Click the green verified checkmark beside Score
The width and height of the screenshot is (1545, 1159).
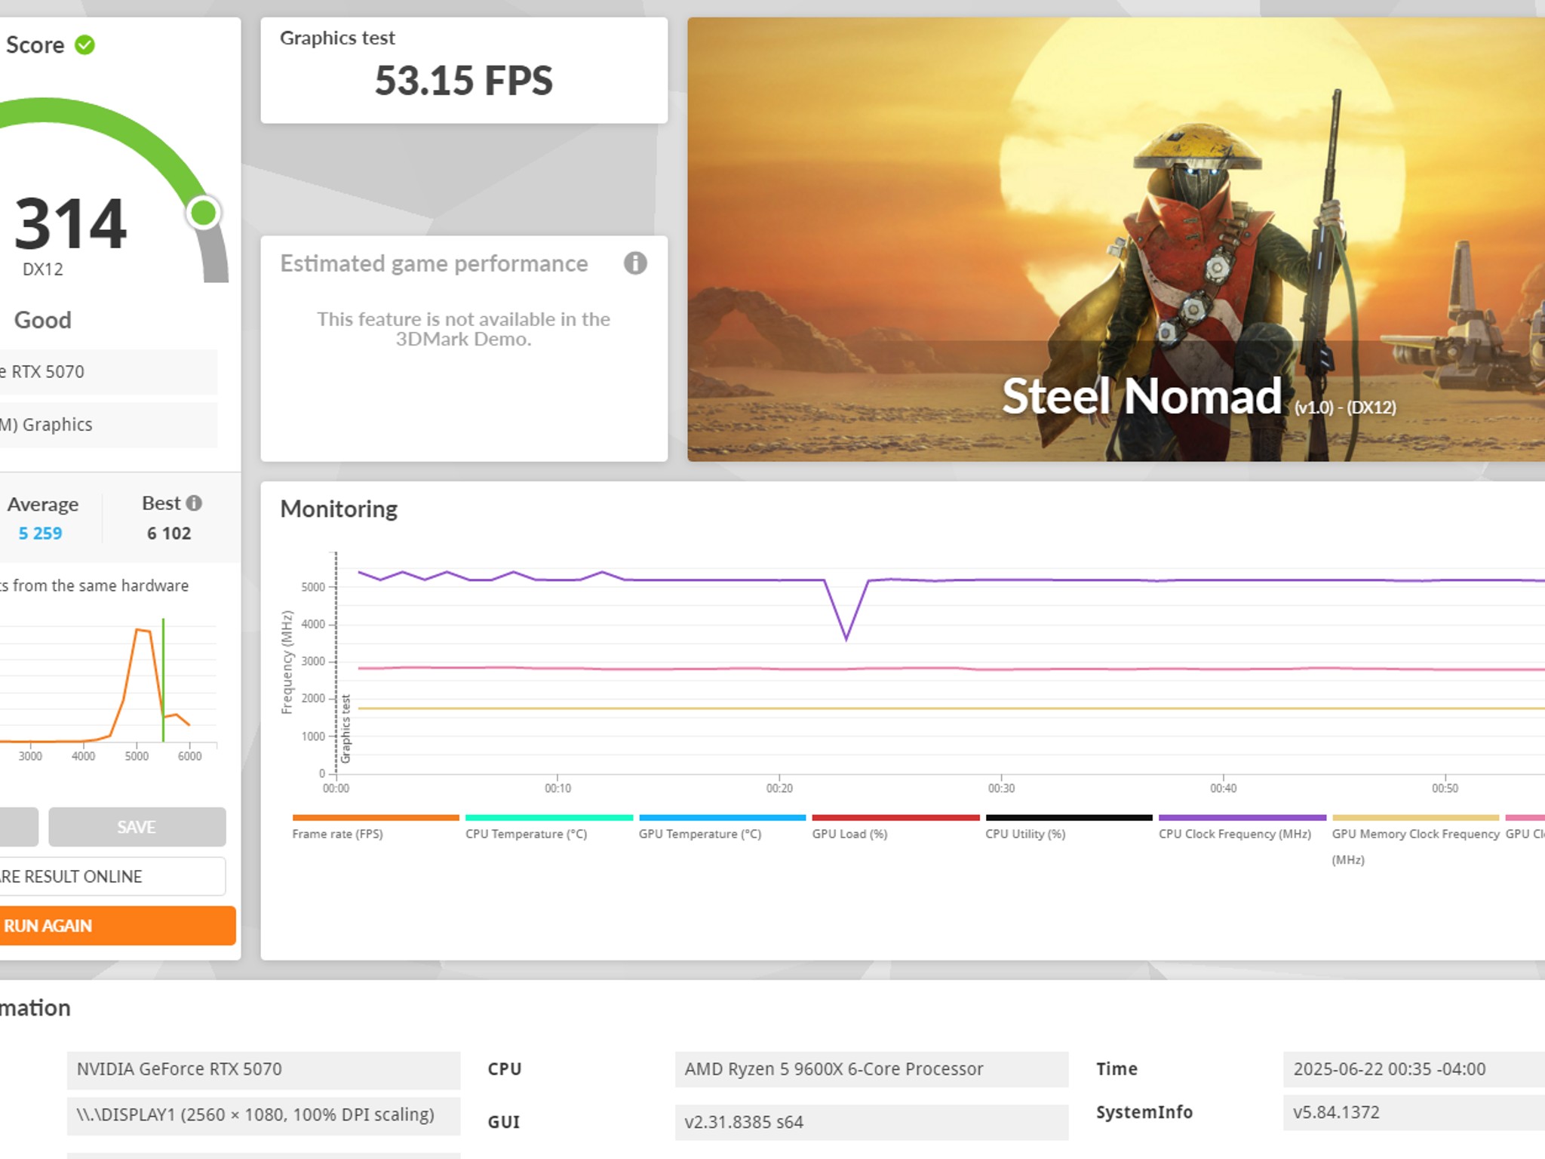click(85, 45)
